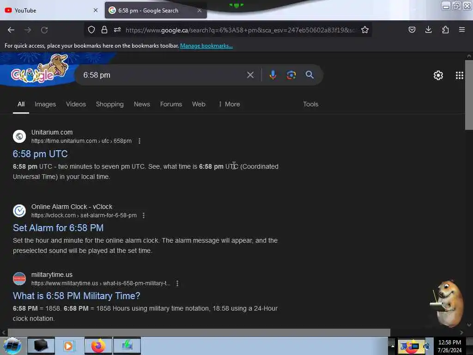Switch to the Images tab
Screen dimensions: 473x355
pos(45,104)
